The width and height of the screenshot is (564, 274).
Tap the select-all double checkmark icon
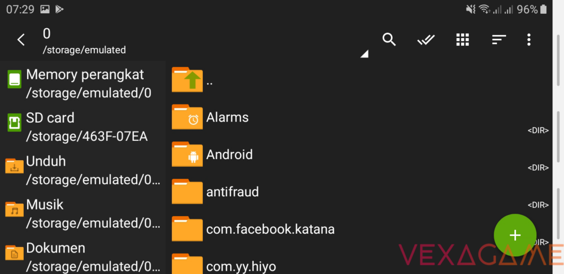pos(426,40)
